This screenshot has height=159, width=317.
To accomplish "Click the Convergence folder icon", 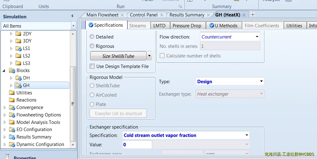I will (12, 107).
